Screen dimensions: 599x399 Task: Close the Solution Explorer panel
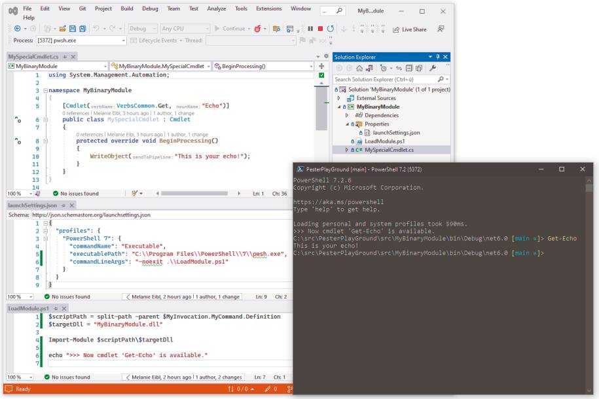(445, 57)
